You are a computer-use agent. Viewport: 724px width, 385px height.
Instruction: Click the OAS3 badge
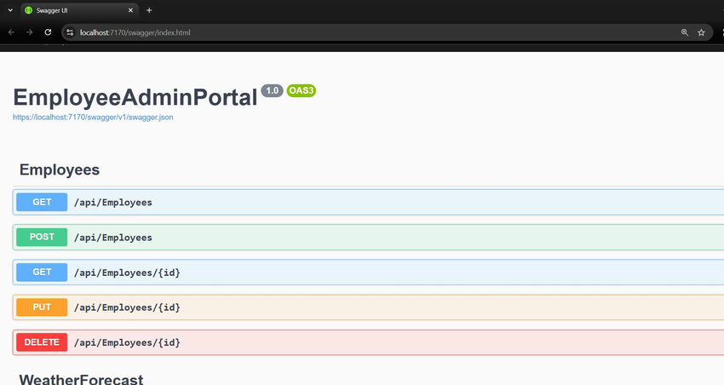tap(301, 90)
